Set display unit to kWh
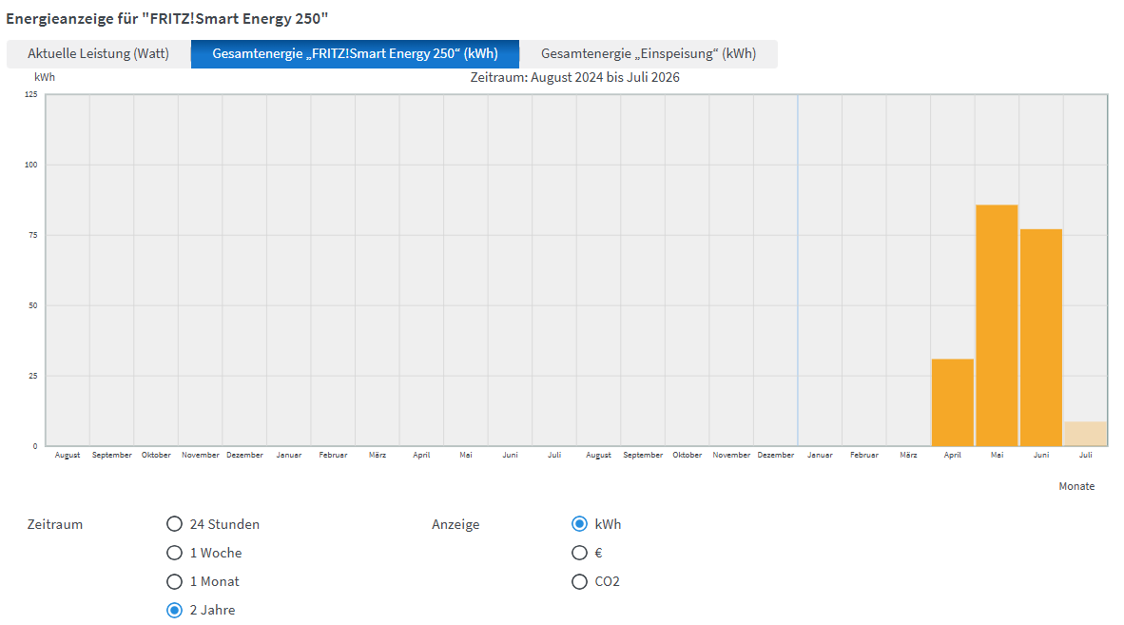 [579, 524]
